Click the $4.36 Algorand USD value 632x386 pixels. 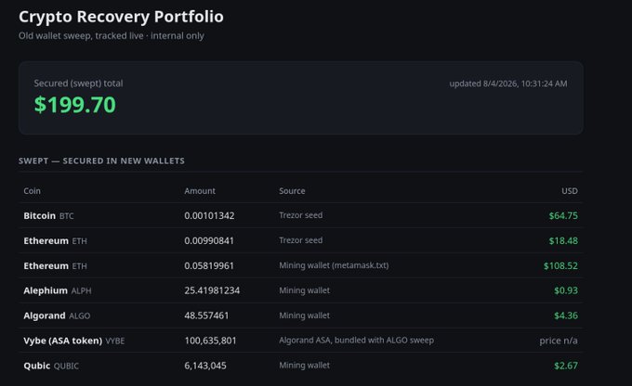565,315
